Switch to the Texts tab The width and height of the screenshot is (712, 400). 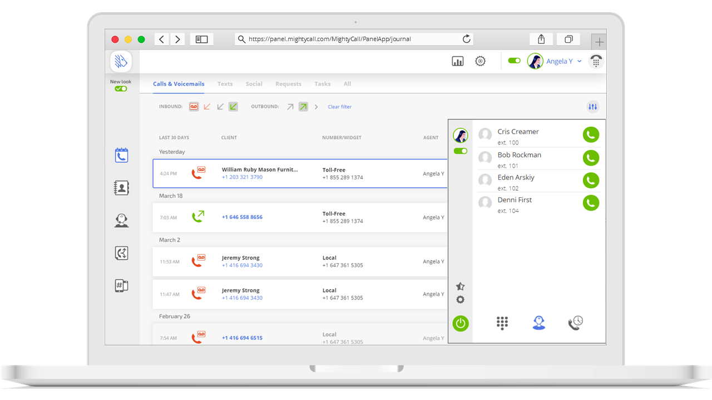click(225, 84)
